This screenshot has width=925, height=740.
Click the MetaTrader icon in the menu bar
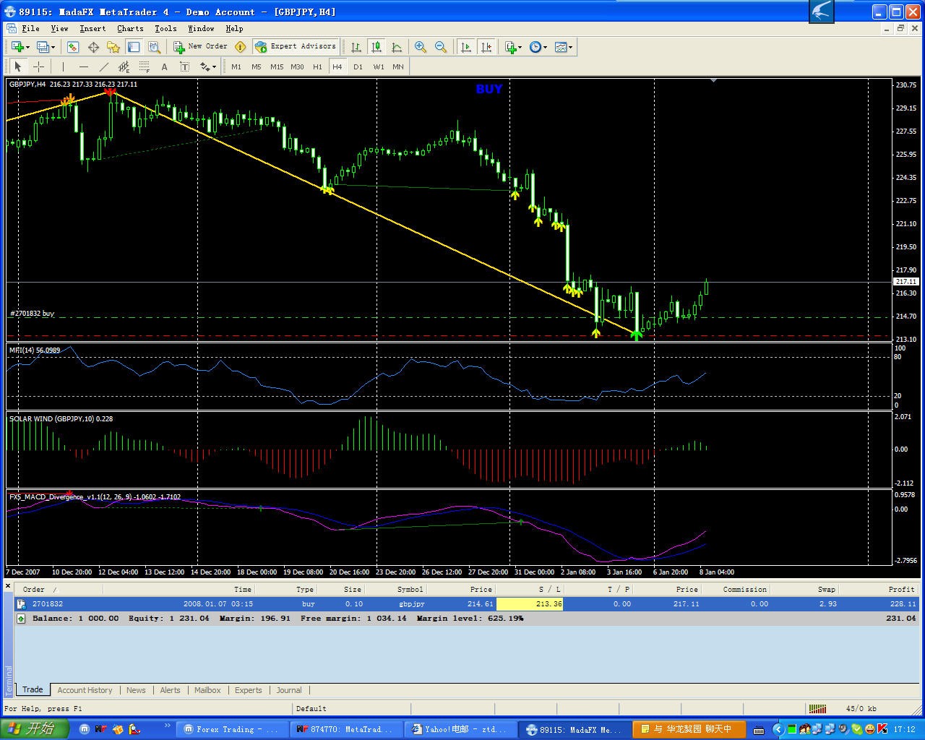coord(12,28)
